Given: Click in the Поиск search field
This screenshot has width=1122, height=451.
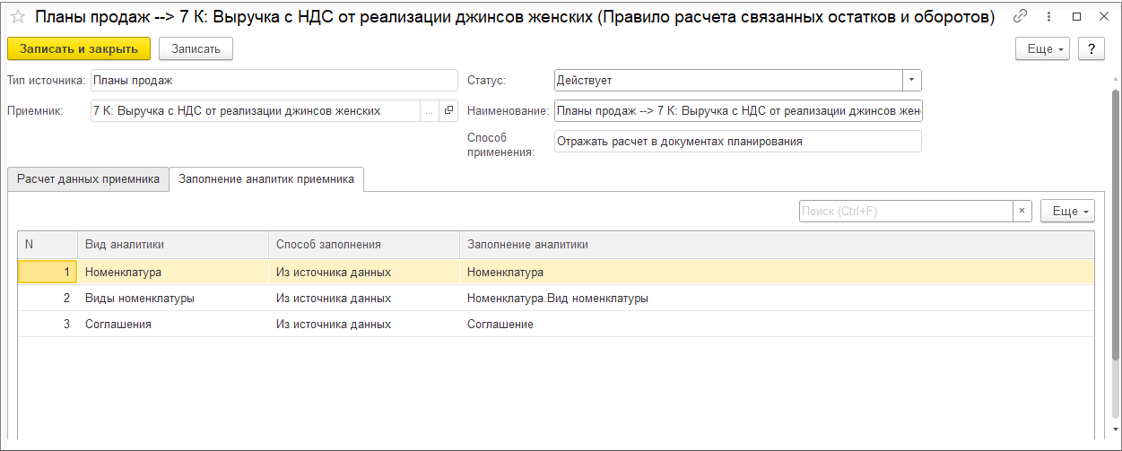Looking at the screenshot, I should pos(905,211).
